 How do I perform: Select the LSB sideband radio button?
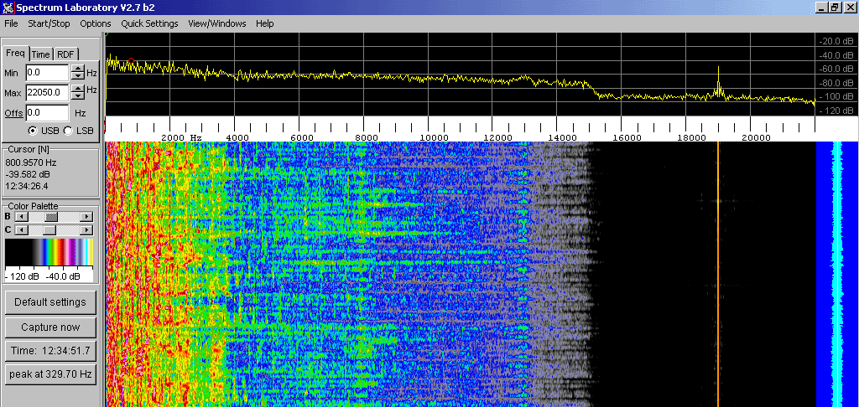pos(68,131)
